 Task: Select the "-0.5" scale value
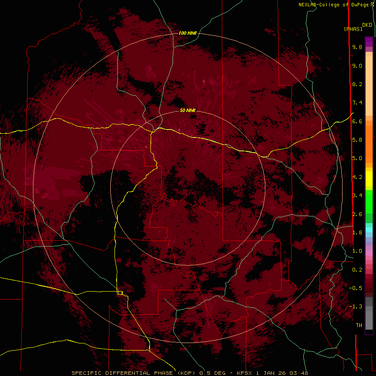click(x=356, y=288)
